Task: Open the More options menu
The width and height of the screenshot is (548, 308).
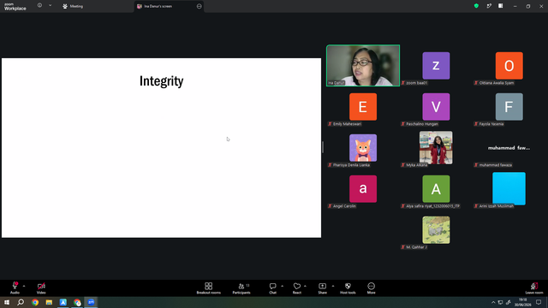Action: [x=371, y=288]
